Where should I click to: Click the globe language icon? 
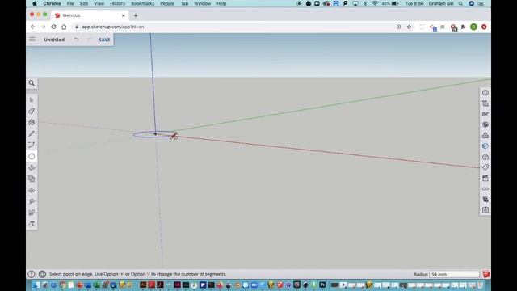[42, 274]
